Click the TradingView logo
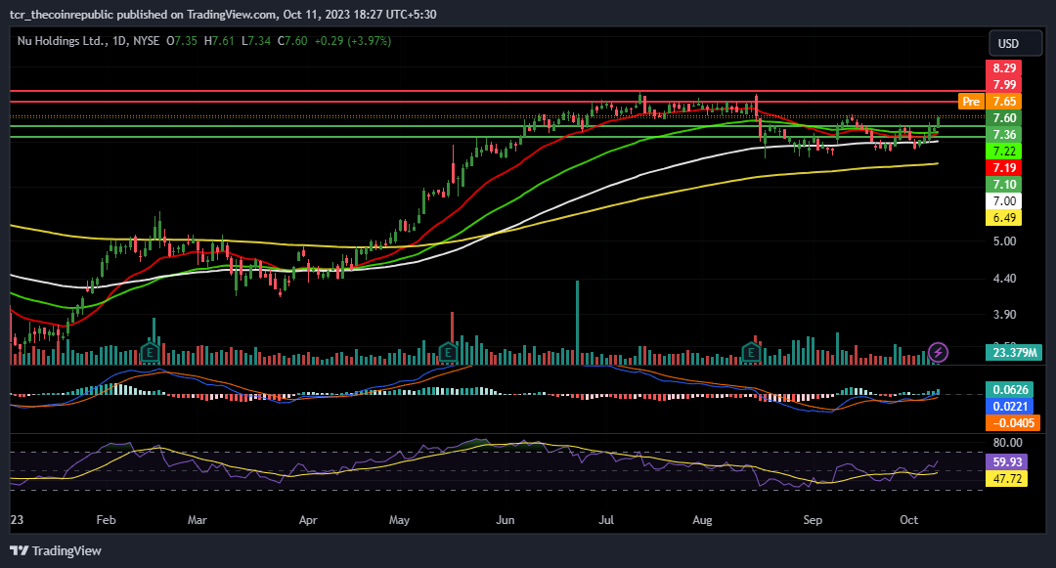1056x568 pixels. (56, 550)
